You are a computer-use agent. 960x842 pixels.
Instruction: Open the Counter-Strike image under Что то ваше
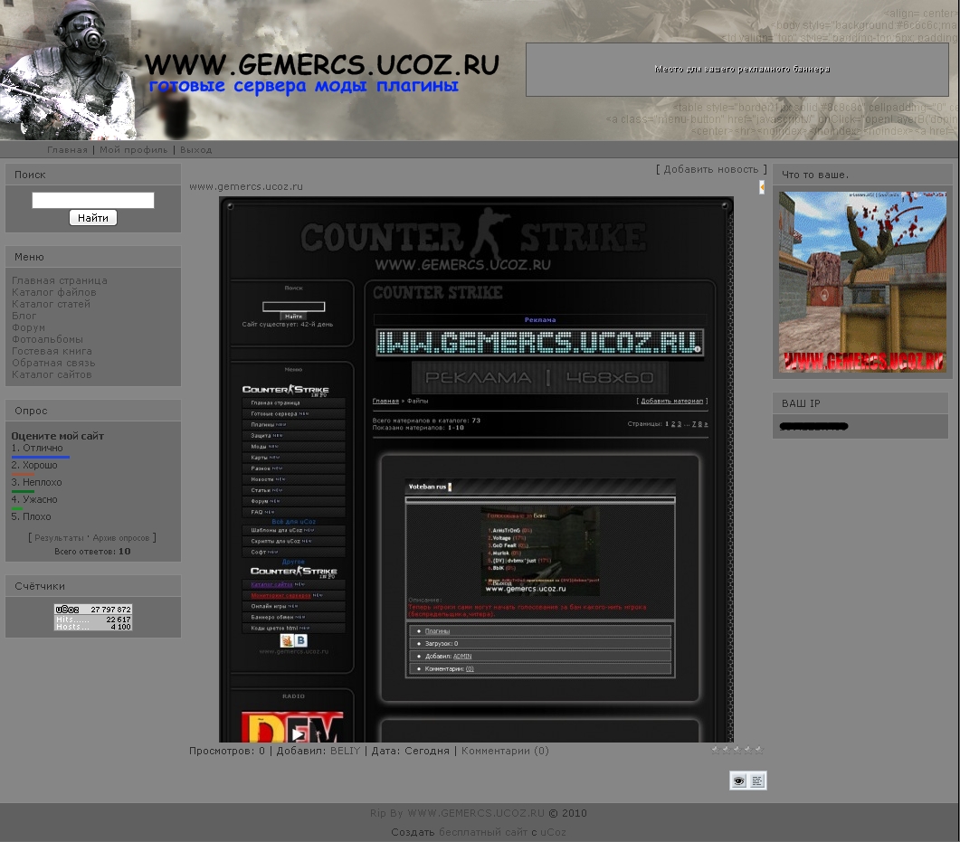(862, 282)
